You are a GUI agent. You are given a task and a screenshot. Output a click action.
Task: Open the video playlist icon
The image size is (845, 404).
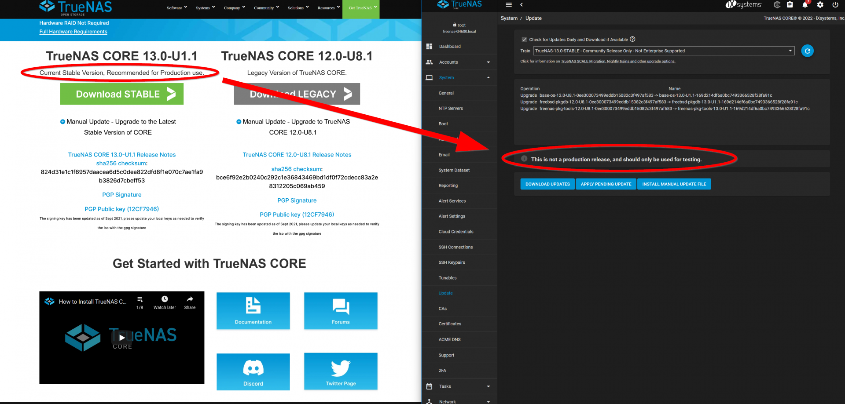coord(140,299)
